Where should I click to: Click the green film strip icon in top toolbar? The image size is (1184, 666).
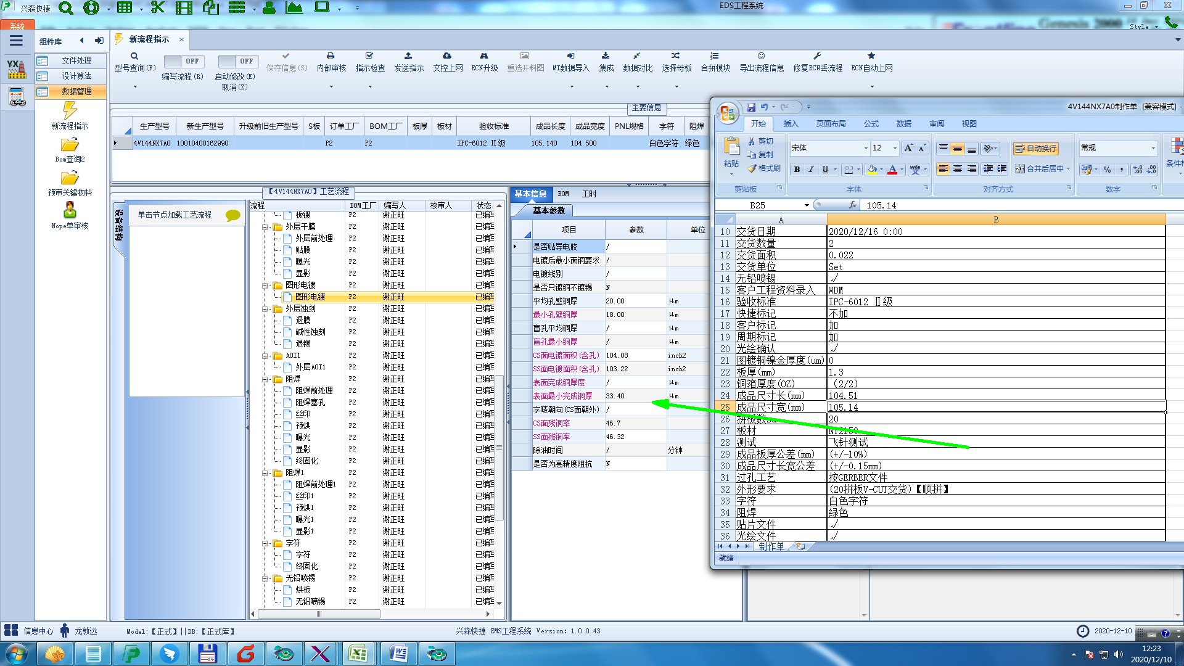184,8
